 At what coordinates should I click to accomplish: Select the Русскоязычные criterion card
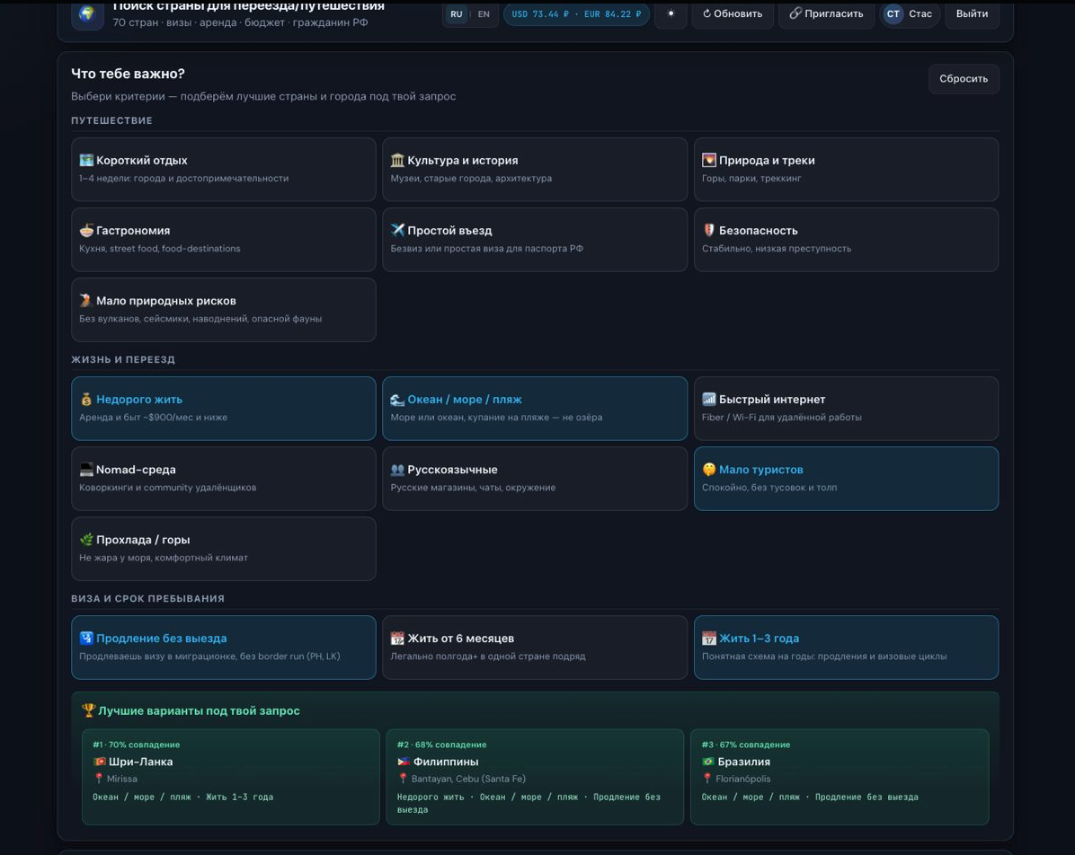(x=535, y=479)
